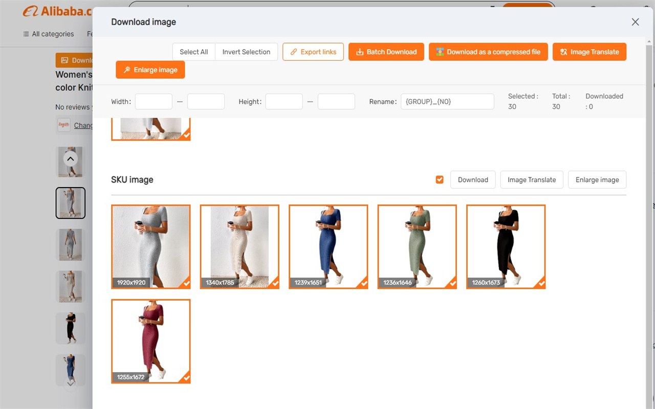Click the Alibaba logo in the background page
The image size is (655, 409).
[x=57, y=11]
